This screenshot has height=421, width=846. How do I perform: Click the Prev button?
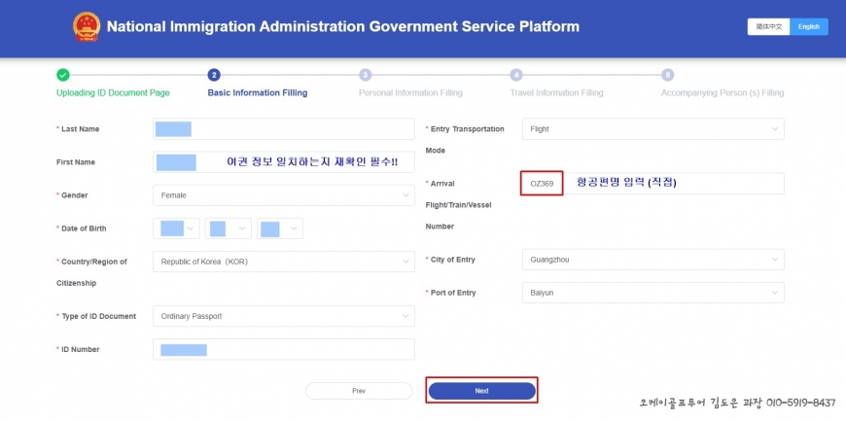click(x=359, y=391)
